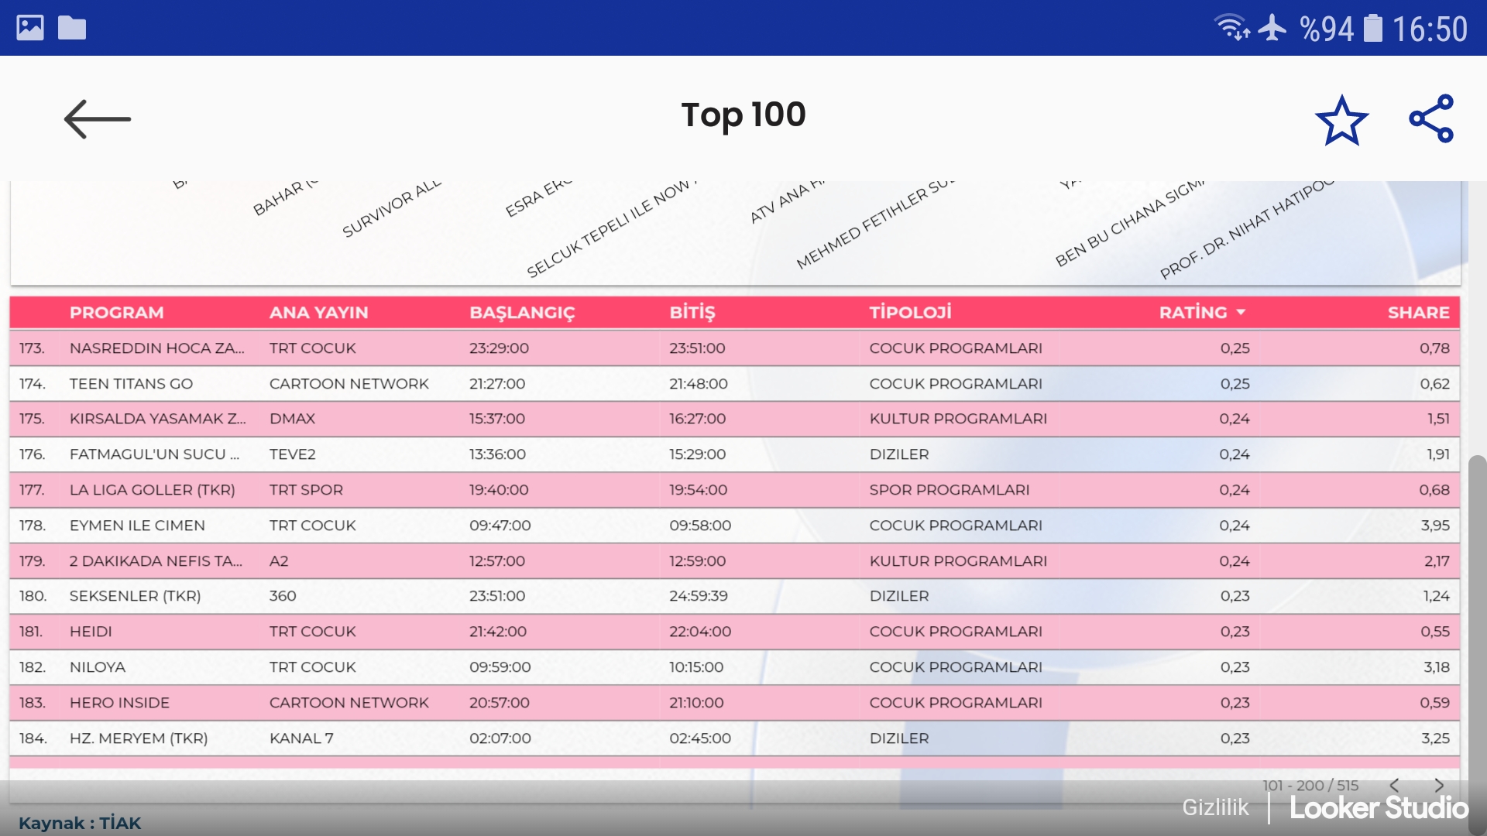Select row KIRSALDA YASAMAK Z...
This screenshot has height=836, width=1487.
pos(734,419)
